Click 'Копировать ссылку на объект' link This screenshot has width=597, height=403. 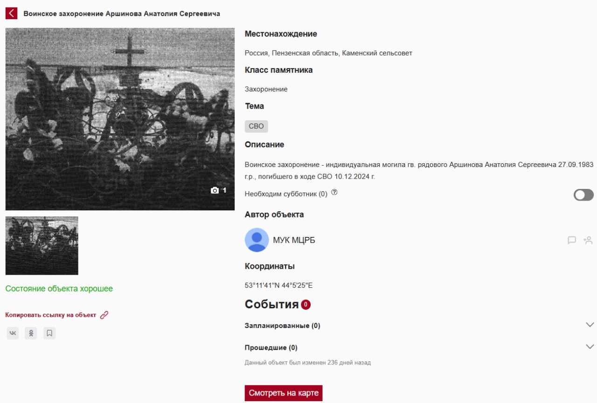point(50,315)
